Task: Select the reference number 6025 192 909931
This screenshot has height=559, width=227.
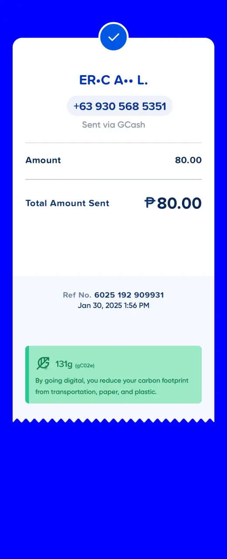Action: 129,295
